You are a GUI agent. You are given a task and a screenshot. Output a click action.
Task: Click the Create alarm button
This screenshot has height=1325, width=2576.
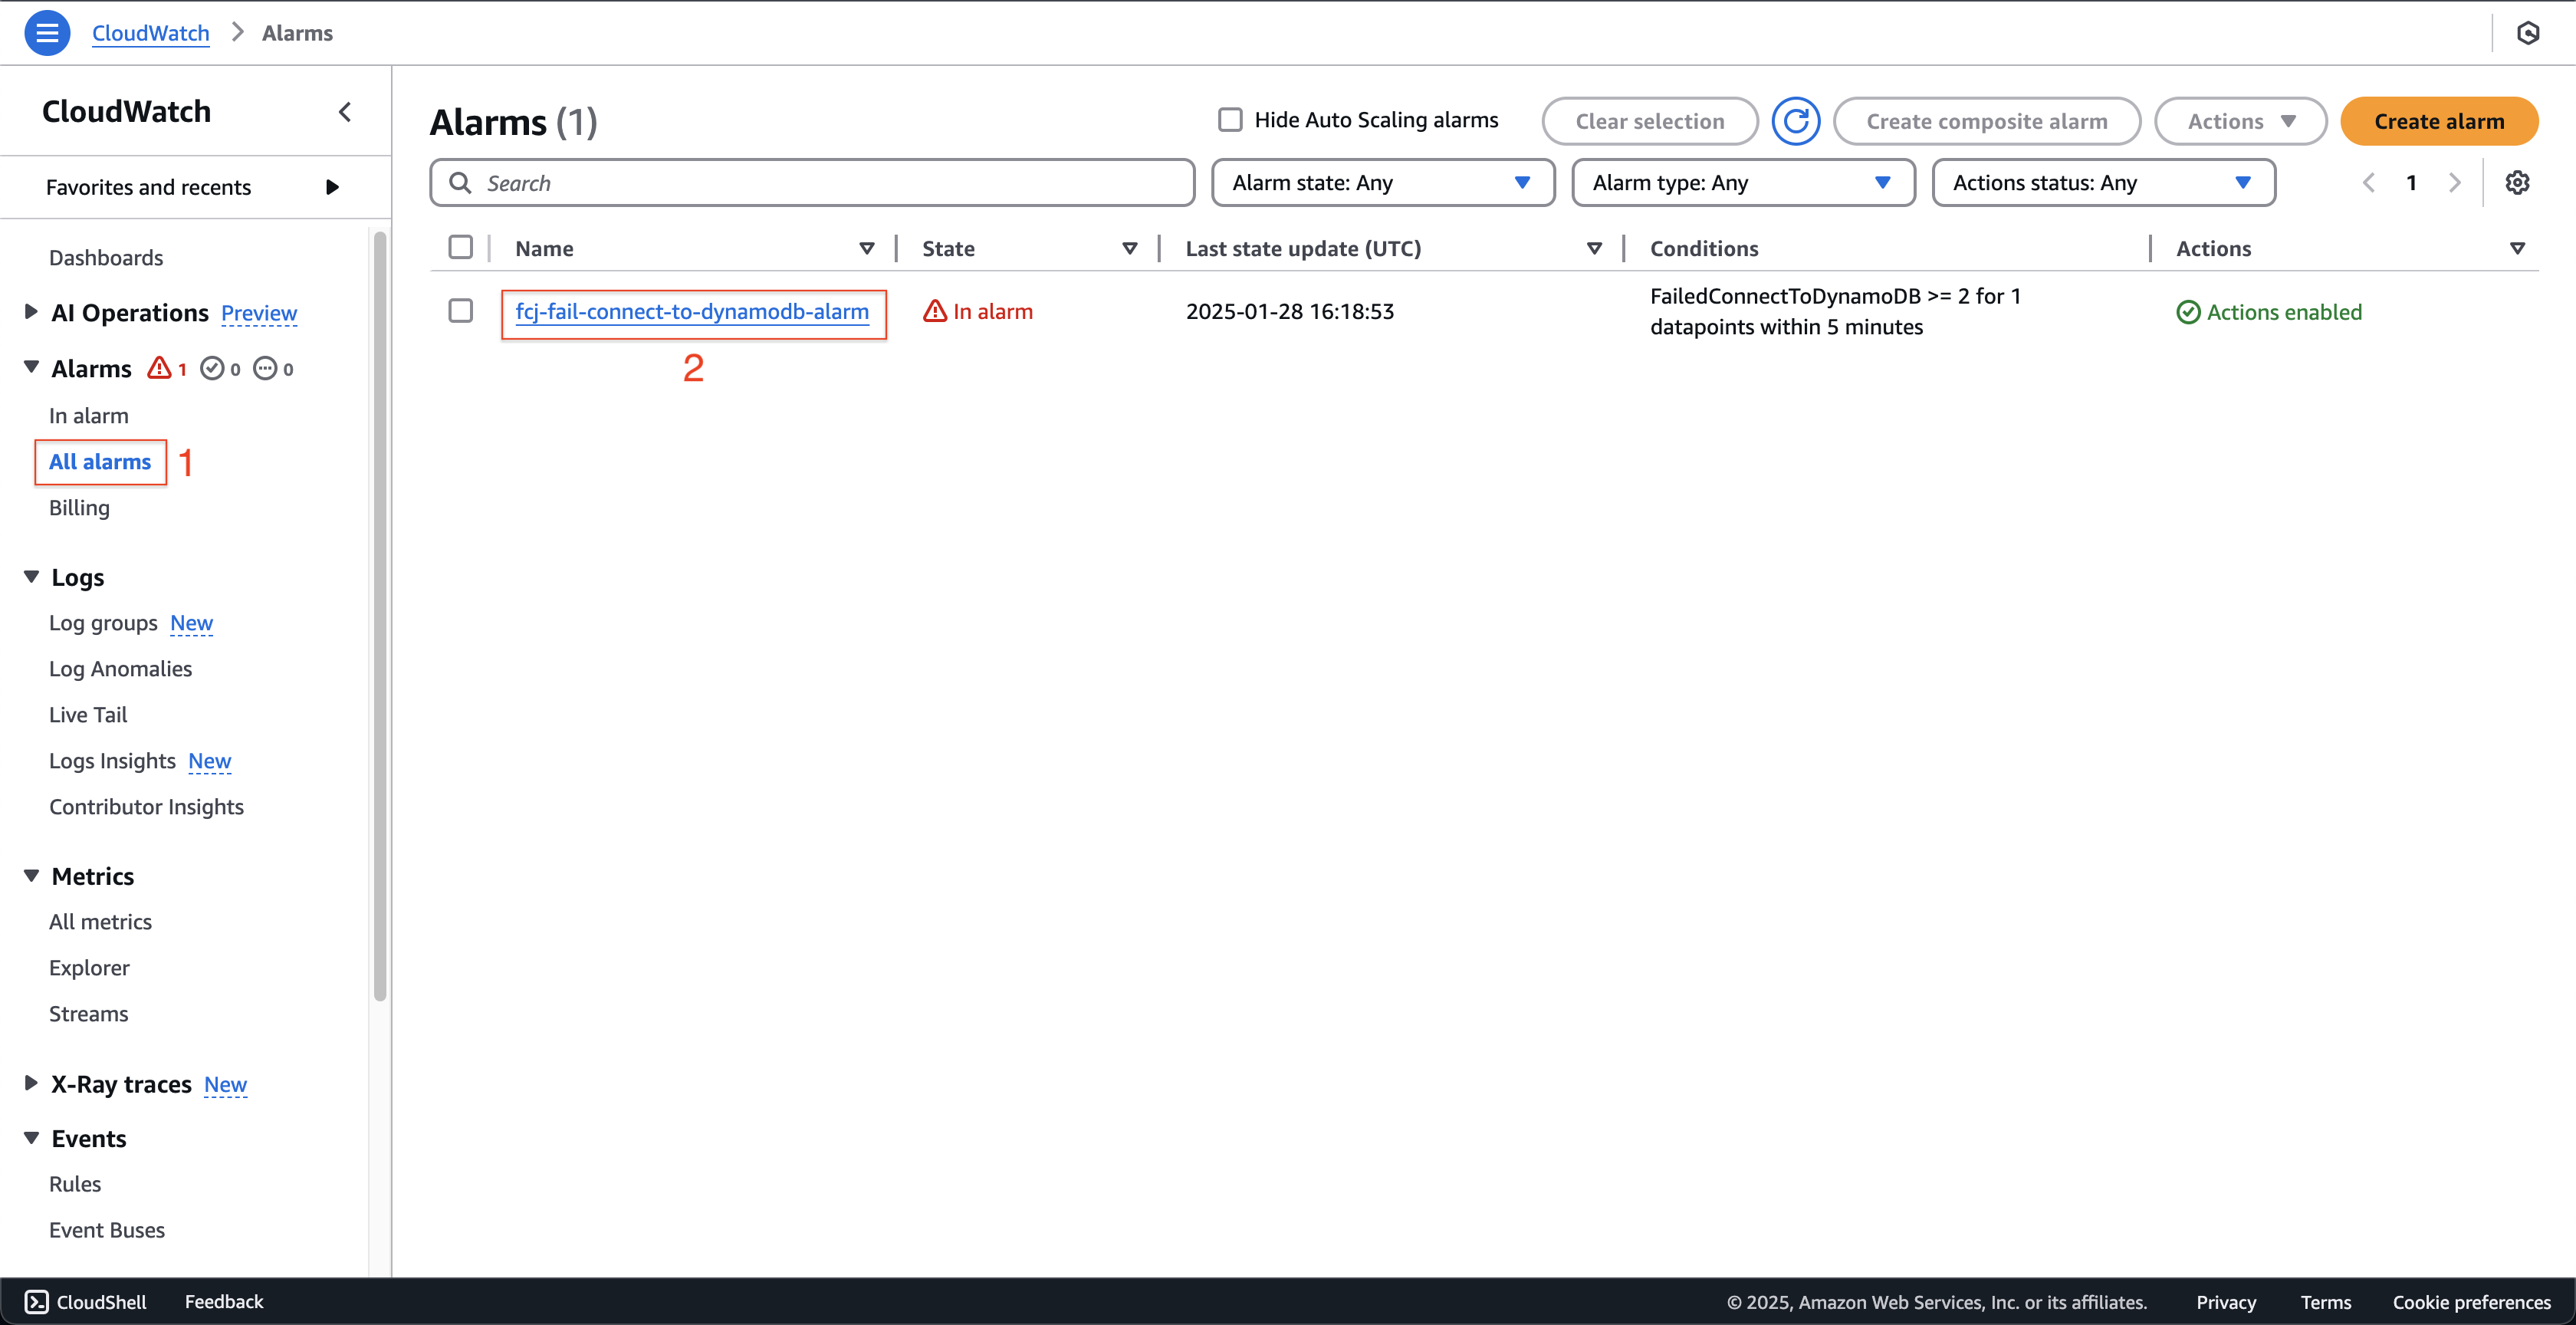click(x=2437, y=120)
